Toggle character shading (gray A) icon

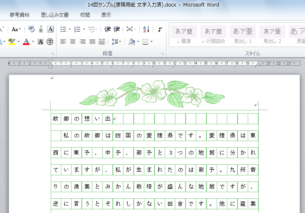tap(40, 42)
